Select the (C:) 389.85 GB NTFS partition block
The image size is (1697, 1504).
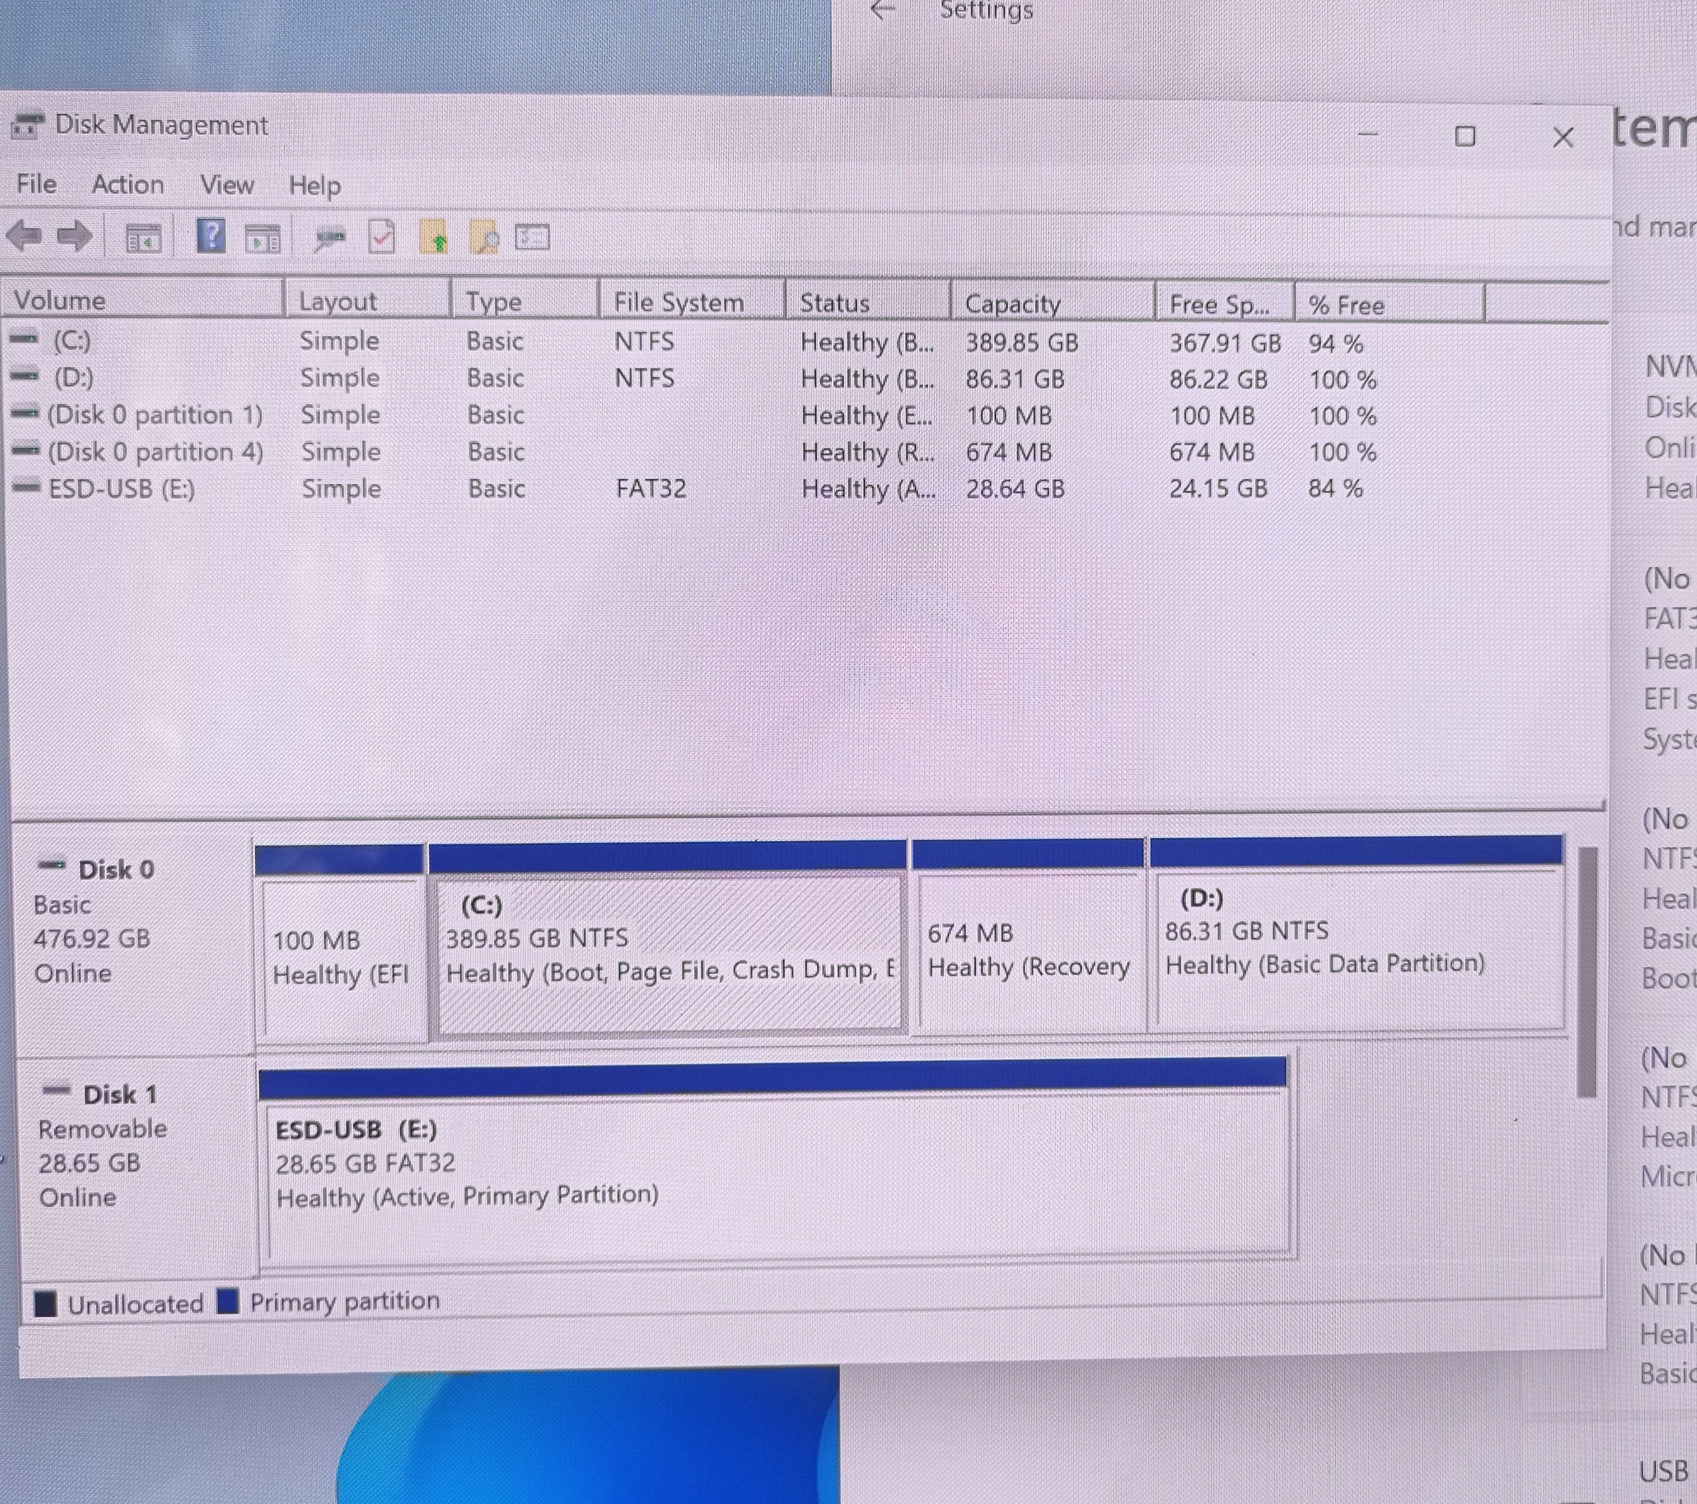coord(668,955)
